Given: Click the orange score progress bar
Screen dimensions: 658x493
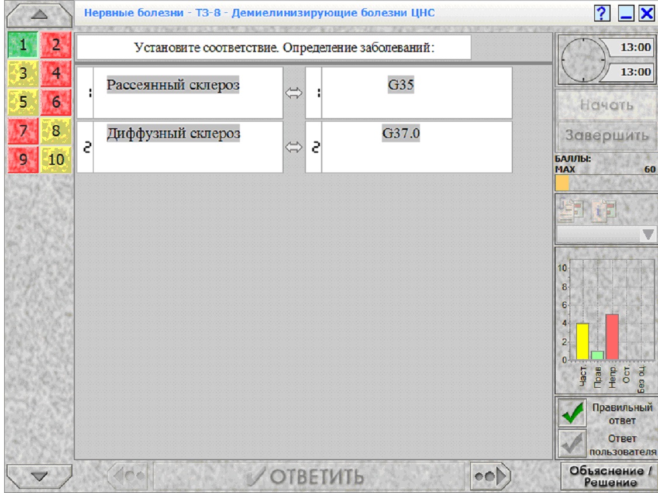Looking at the screenshot, I should tap(562, 183).
